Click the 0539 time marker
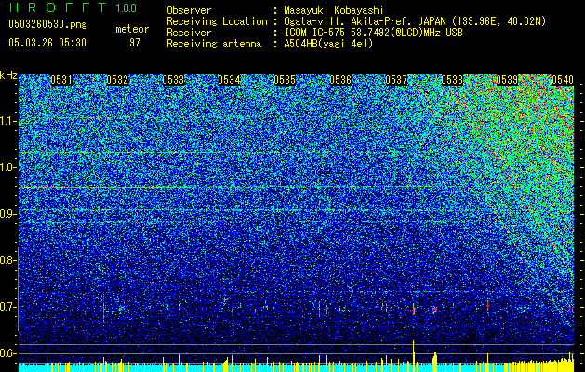The width and height of the screenshot is (585, 372). pos(508,80)
